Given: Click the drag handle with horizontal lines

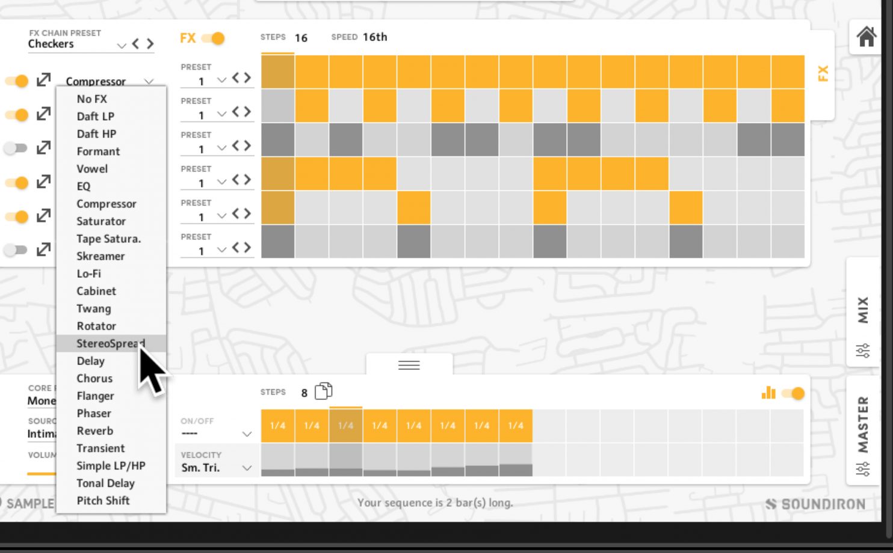Looking at the screenshot, I should point(409,365).
